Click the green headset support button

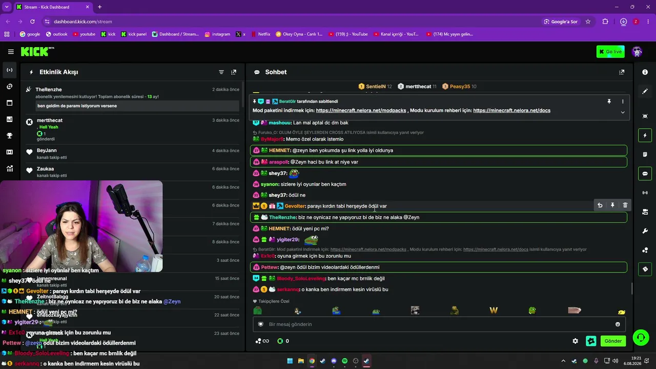point(641,338)
